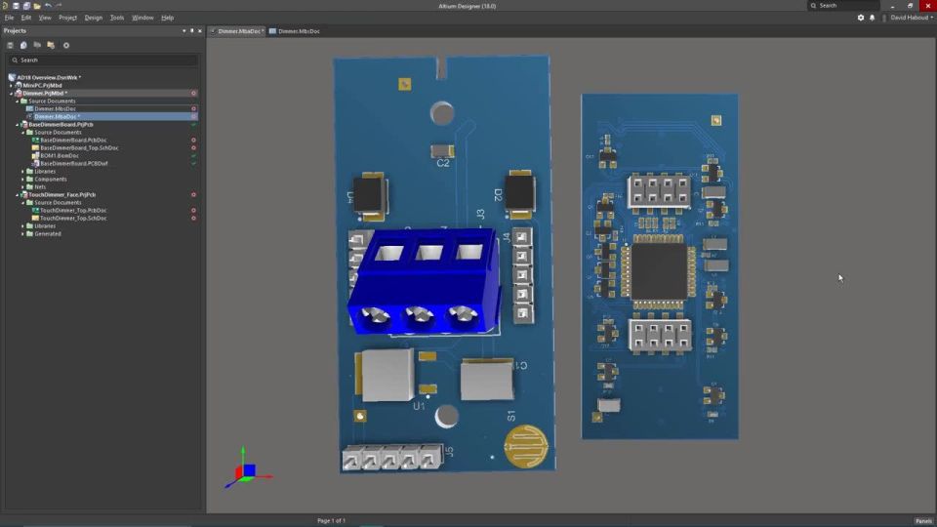The width and height of the screenshot is (937, 527).
Task: Expand the MiniPC.PrjMbd project node
Action: tap(12, 86)
